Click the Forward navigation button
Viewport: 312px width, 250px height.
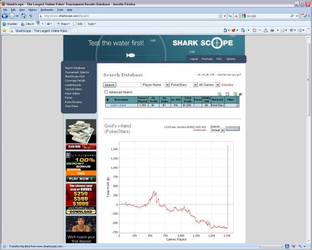click(x=12, y=16)
